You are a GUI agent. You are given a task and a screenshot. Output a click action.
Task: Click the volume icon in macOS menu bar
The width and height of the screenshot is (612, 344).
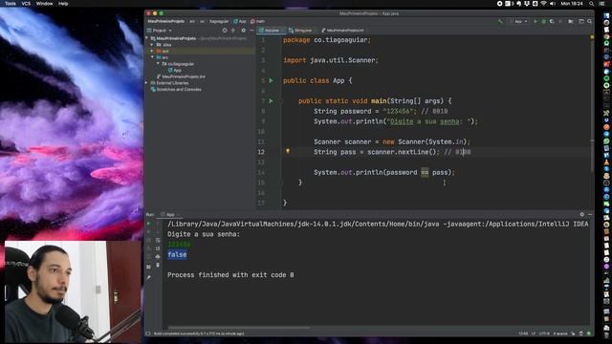[553, 4]
